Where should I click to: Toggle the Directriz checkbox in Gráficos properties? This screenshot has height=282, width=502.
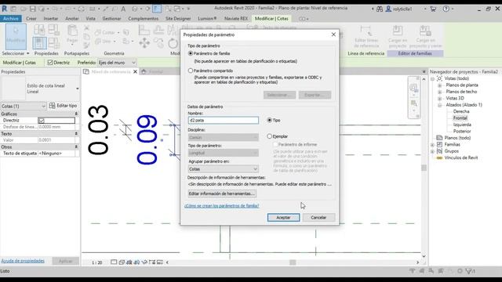point(42,121)
